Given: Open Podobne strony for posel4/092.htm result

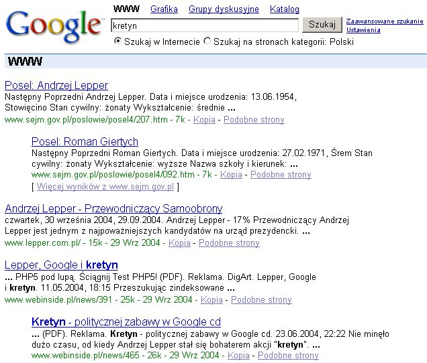Looking at the screenshot, I should point(281,174).
